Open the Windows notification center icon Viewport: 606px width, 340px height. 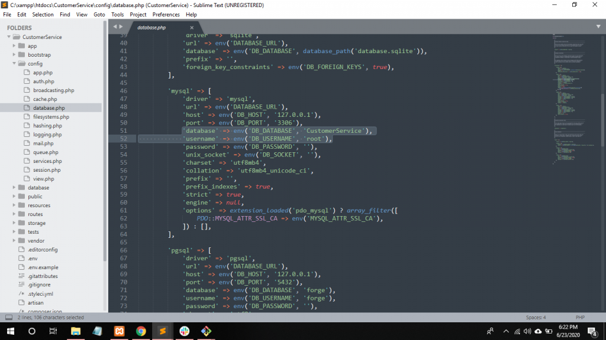point(591,331)
